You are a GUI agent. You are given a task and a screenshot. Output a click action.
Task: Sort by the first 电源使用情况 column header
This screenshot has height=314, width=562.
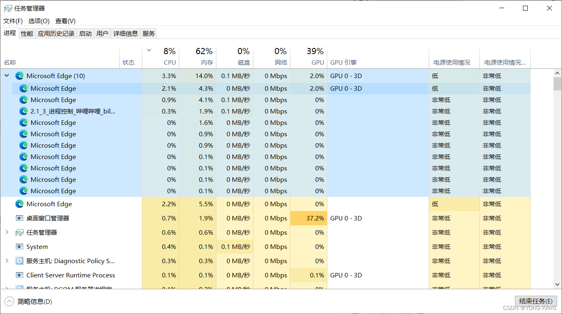coord(454,57)
